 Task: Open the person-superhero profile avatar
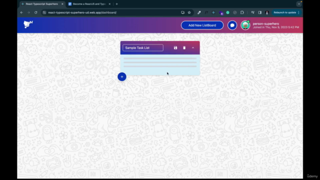coord(245,25)
